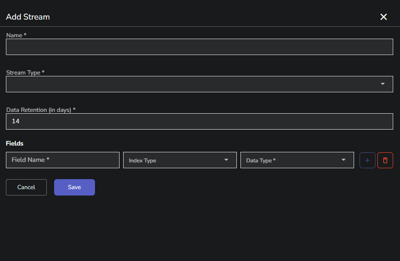Click into the Field Name input
Screen dimensions: 400x261
point(63,160)
